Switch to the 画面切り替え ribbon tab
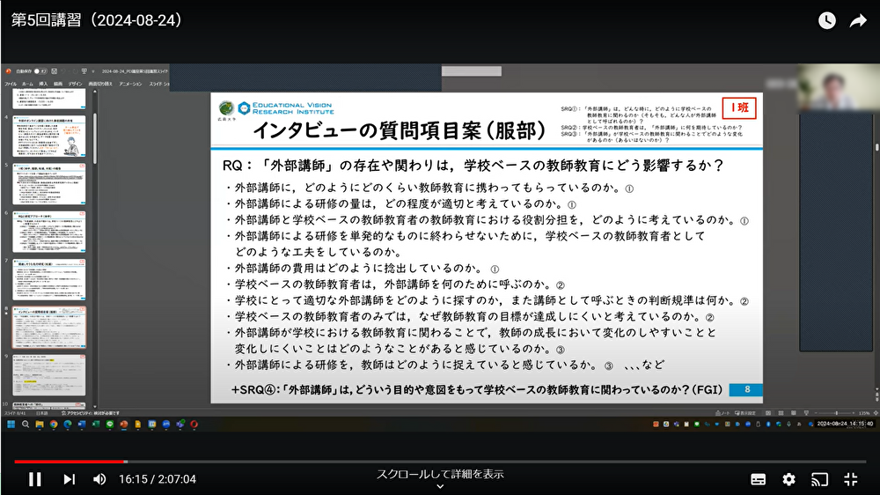 coord(100,85)
